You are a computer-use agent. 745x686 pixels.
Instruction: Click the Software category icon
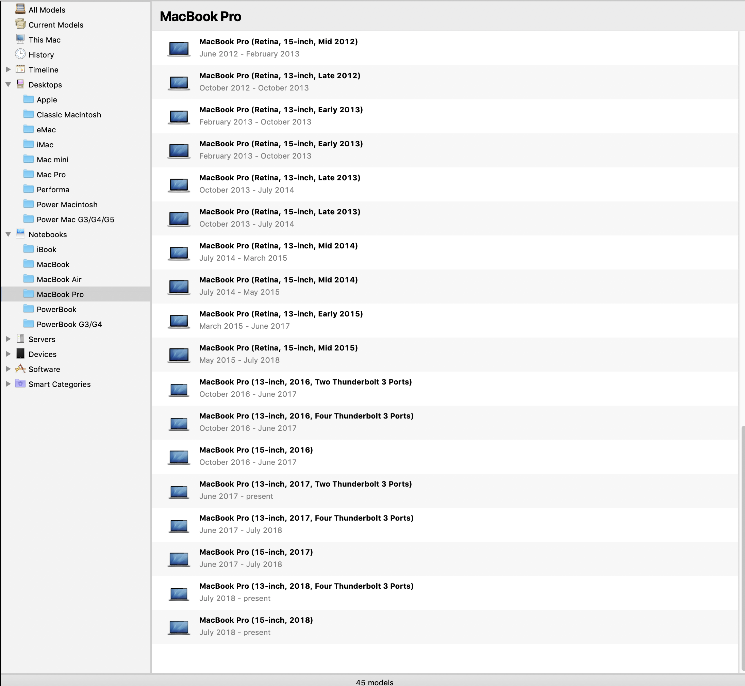(x=20, y=369)
